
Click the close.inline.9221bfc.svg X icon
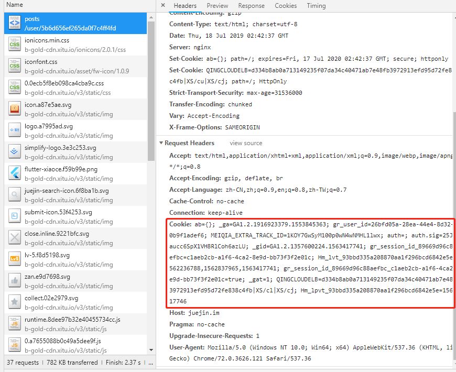(x=15, y=238)
